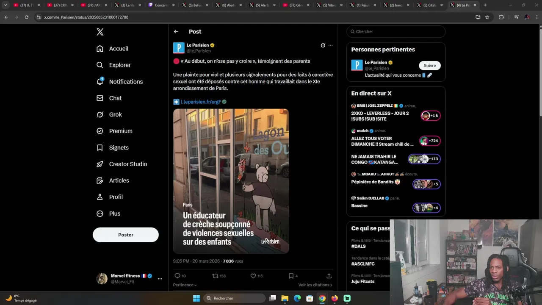This screenshot has height=305, width=542.
Task: Click the X logo in sidebar
Action: click(x=100, y=32)
